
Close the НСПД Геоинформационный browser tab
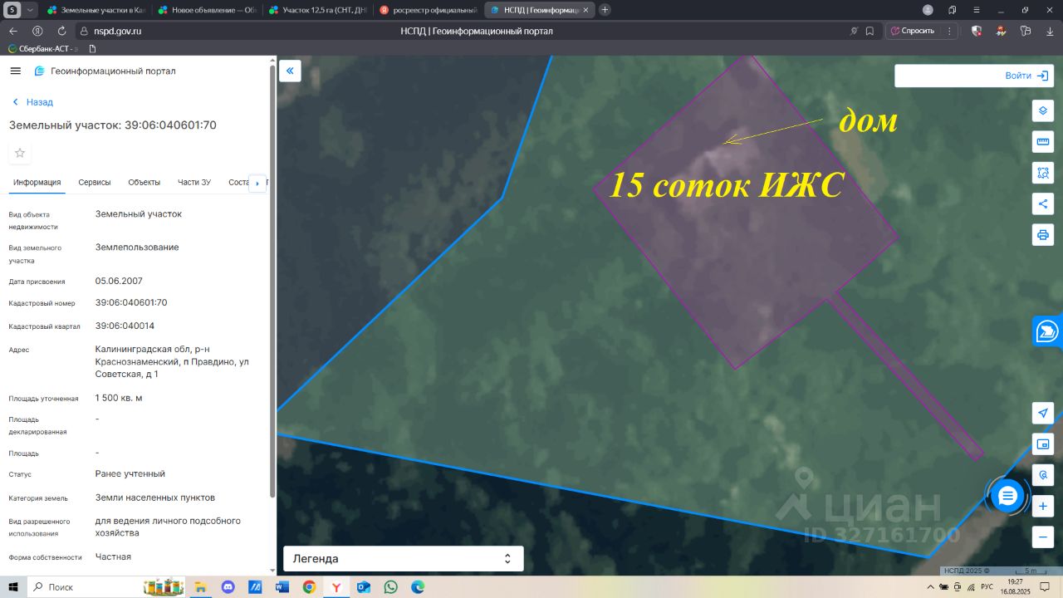pos(585,10)
